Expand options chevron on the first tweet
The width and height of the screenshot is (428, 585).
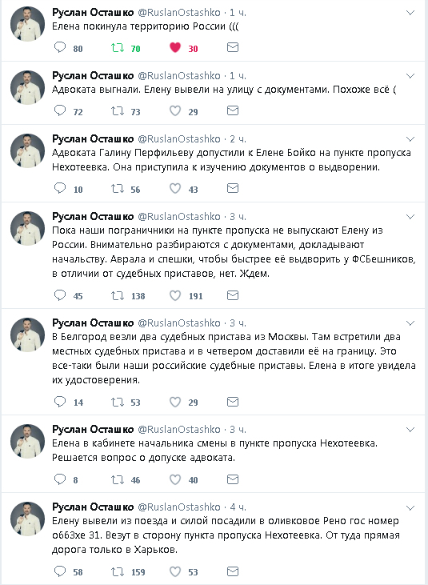[x=410, y=13]
